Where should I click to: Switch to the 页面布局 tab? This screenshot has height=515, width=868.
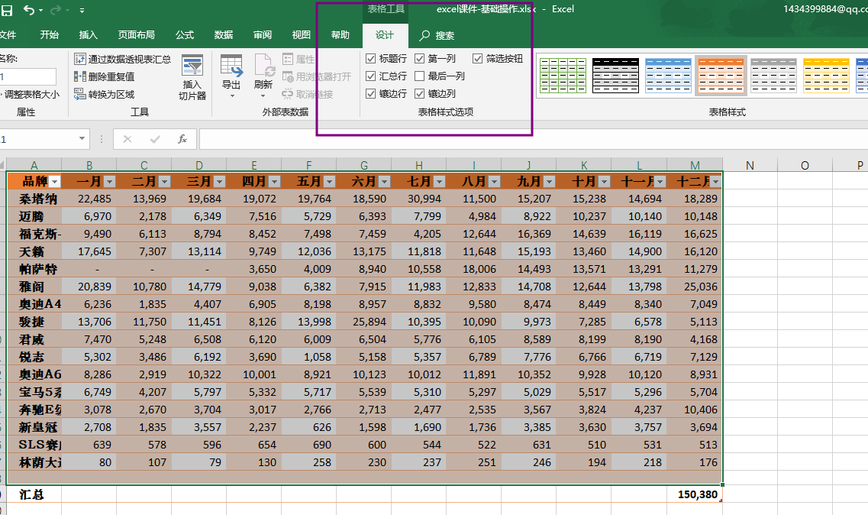pyautogui.click(x=136, y=35)
